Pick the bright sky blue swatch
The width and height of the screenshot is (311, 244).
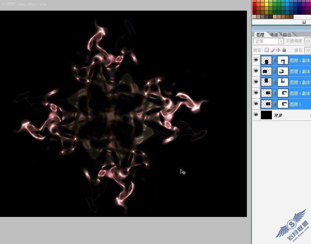(287, 4)
